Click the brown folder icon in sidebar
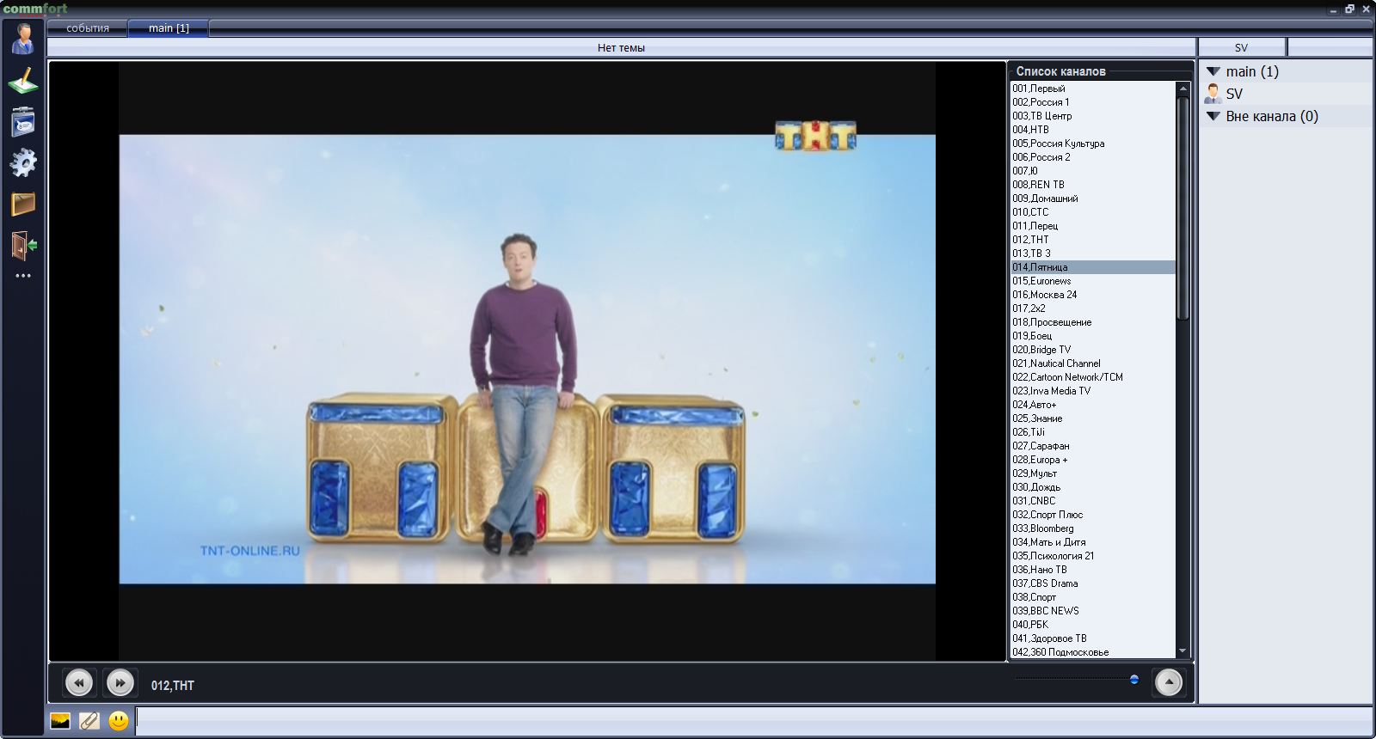Viewport: 1376px width, 739px height. (x=23, y=204)
